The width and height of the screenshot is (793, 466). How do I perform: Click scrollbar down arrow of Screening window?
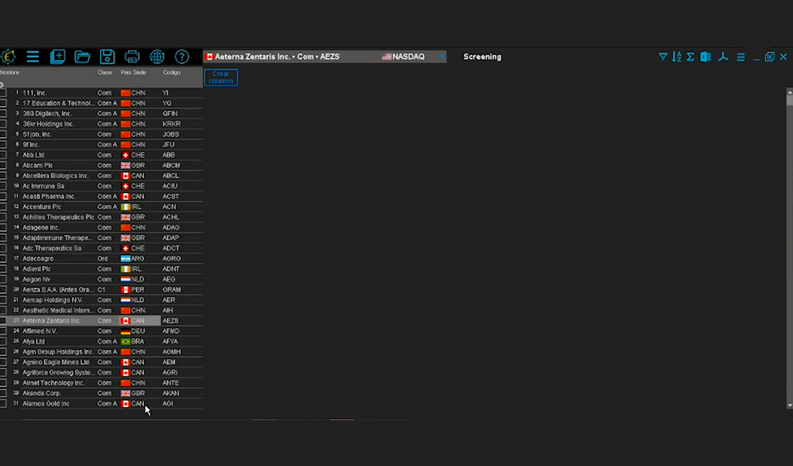tap(790, 405)
